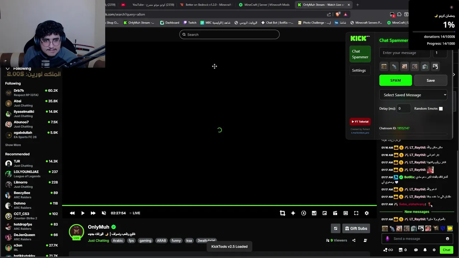Click the sparkle icon in player controls
Viewport: 459px width, 258px height.
(293, 213)
